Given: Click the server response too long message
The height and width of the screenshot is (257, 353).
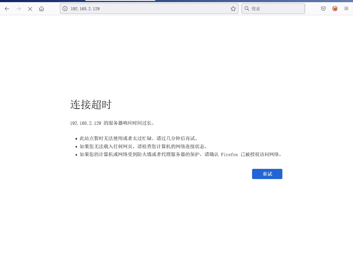Looking at the screenshot, I should 112,123.
